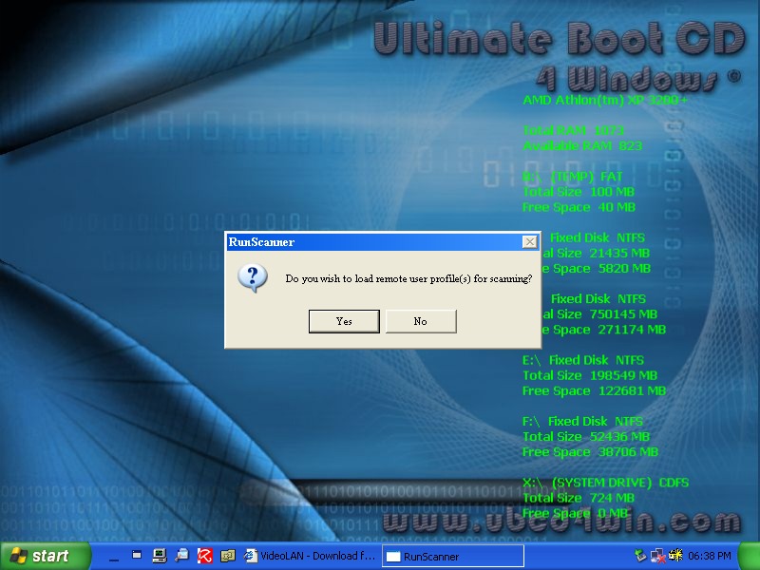Click the computer icon in quick launch
The height and width of the screenshot is (570, 760).
tap(159, 556)
